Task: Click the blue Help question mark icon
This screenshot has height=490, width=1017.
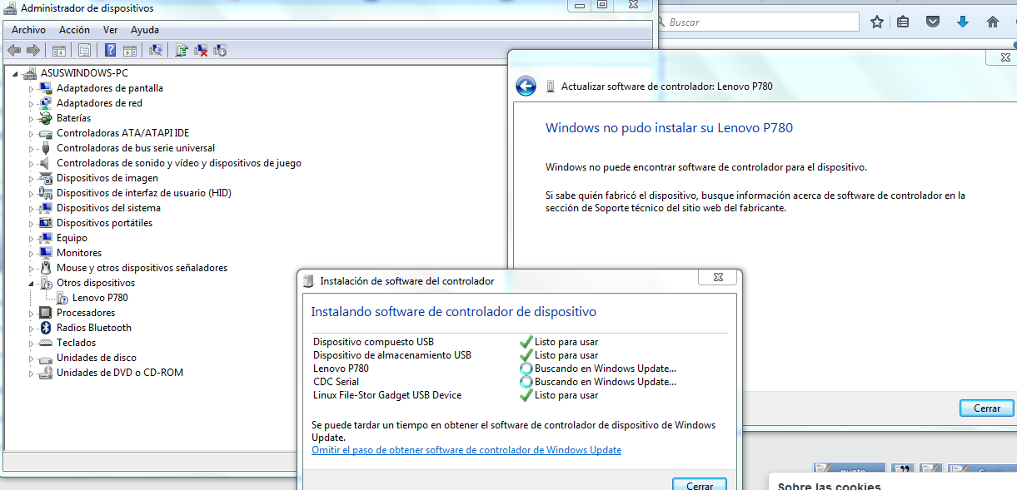Action: pyautogui.click(x=110, y=50)
